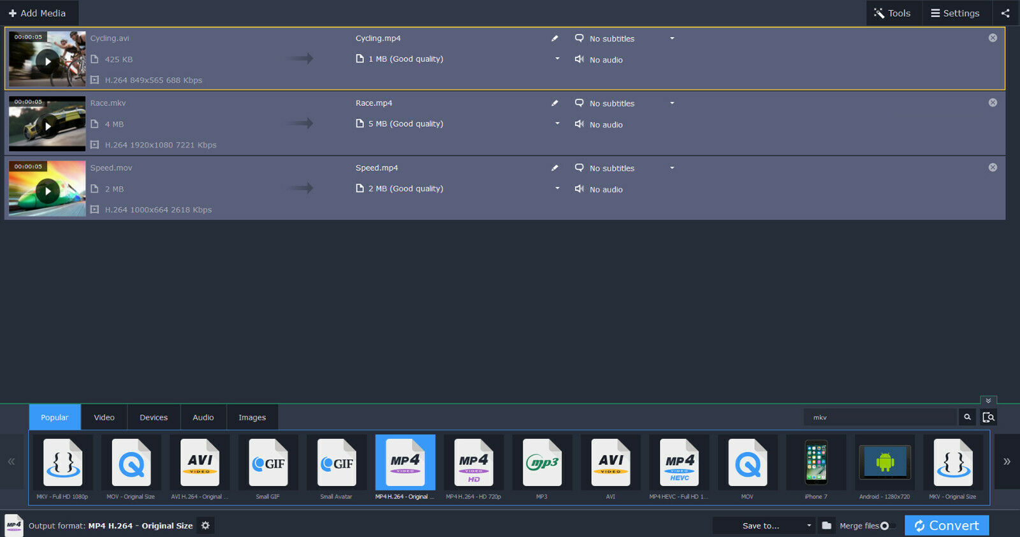Viewport: 1020px width, 537px height.
Task: Select MKV - Original Size preset
Action: [x=953, y=468]
